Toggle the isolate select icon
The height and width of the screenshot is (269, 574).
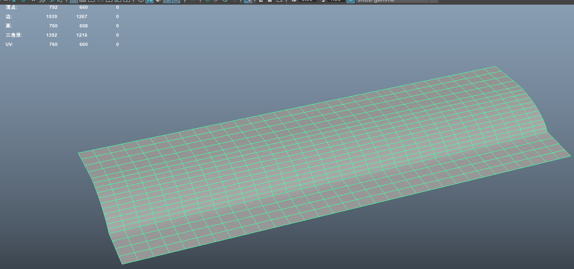pos(248,1)
